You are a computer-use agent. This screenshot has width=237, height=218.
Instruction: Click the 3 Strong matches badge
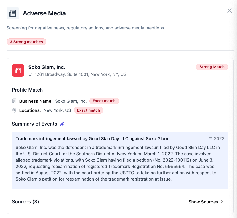pyautogui.click(x=26, y=42)
